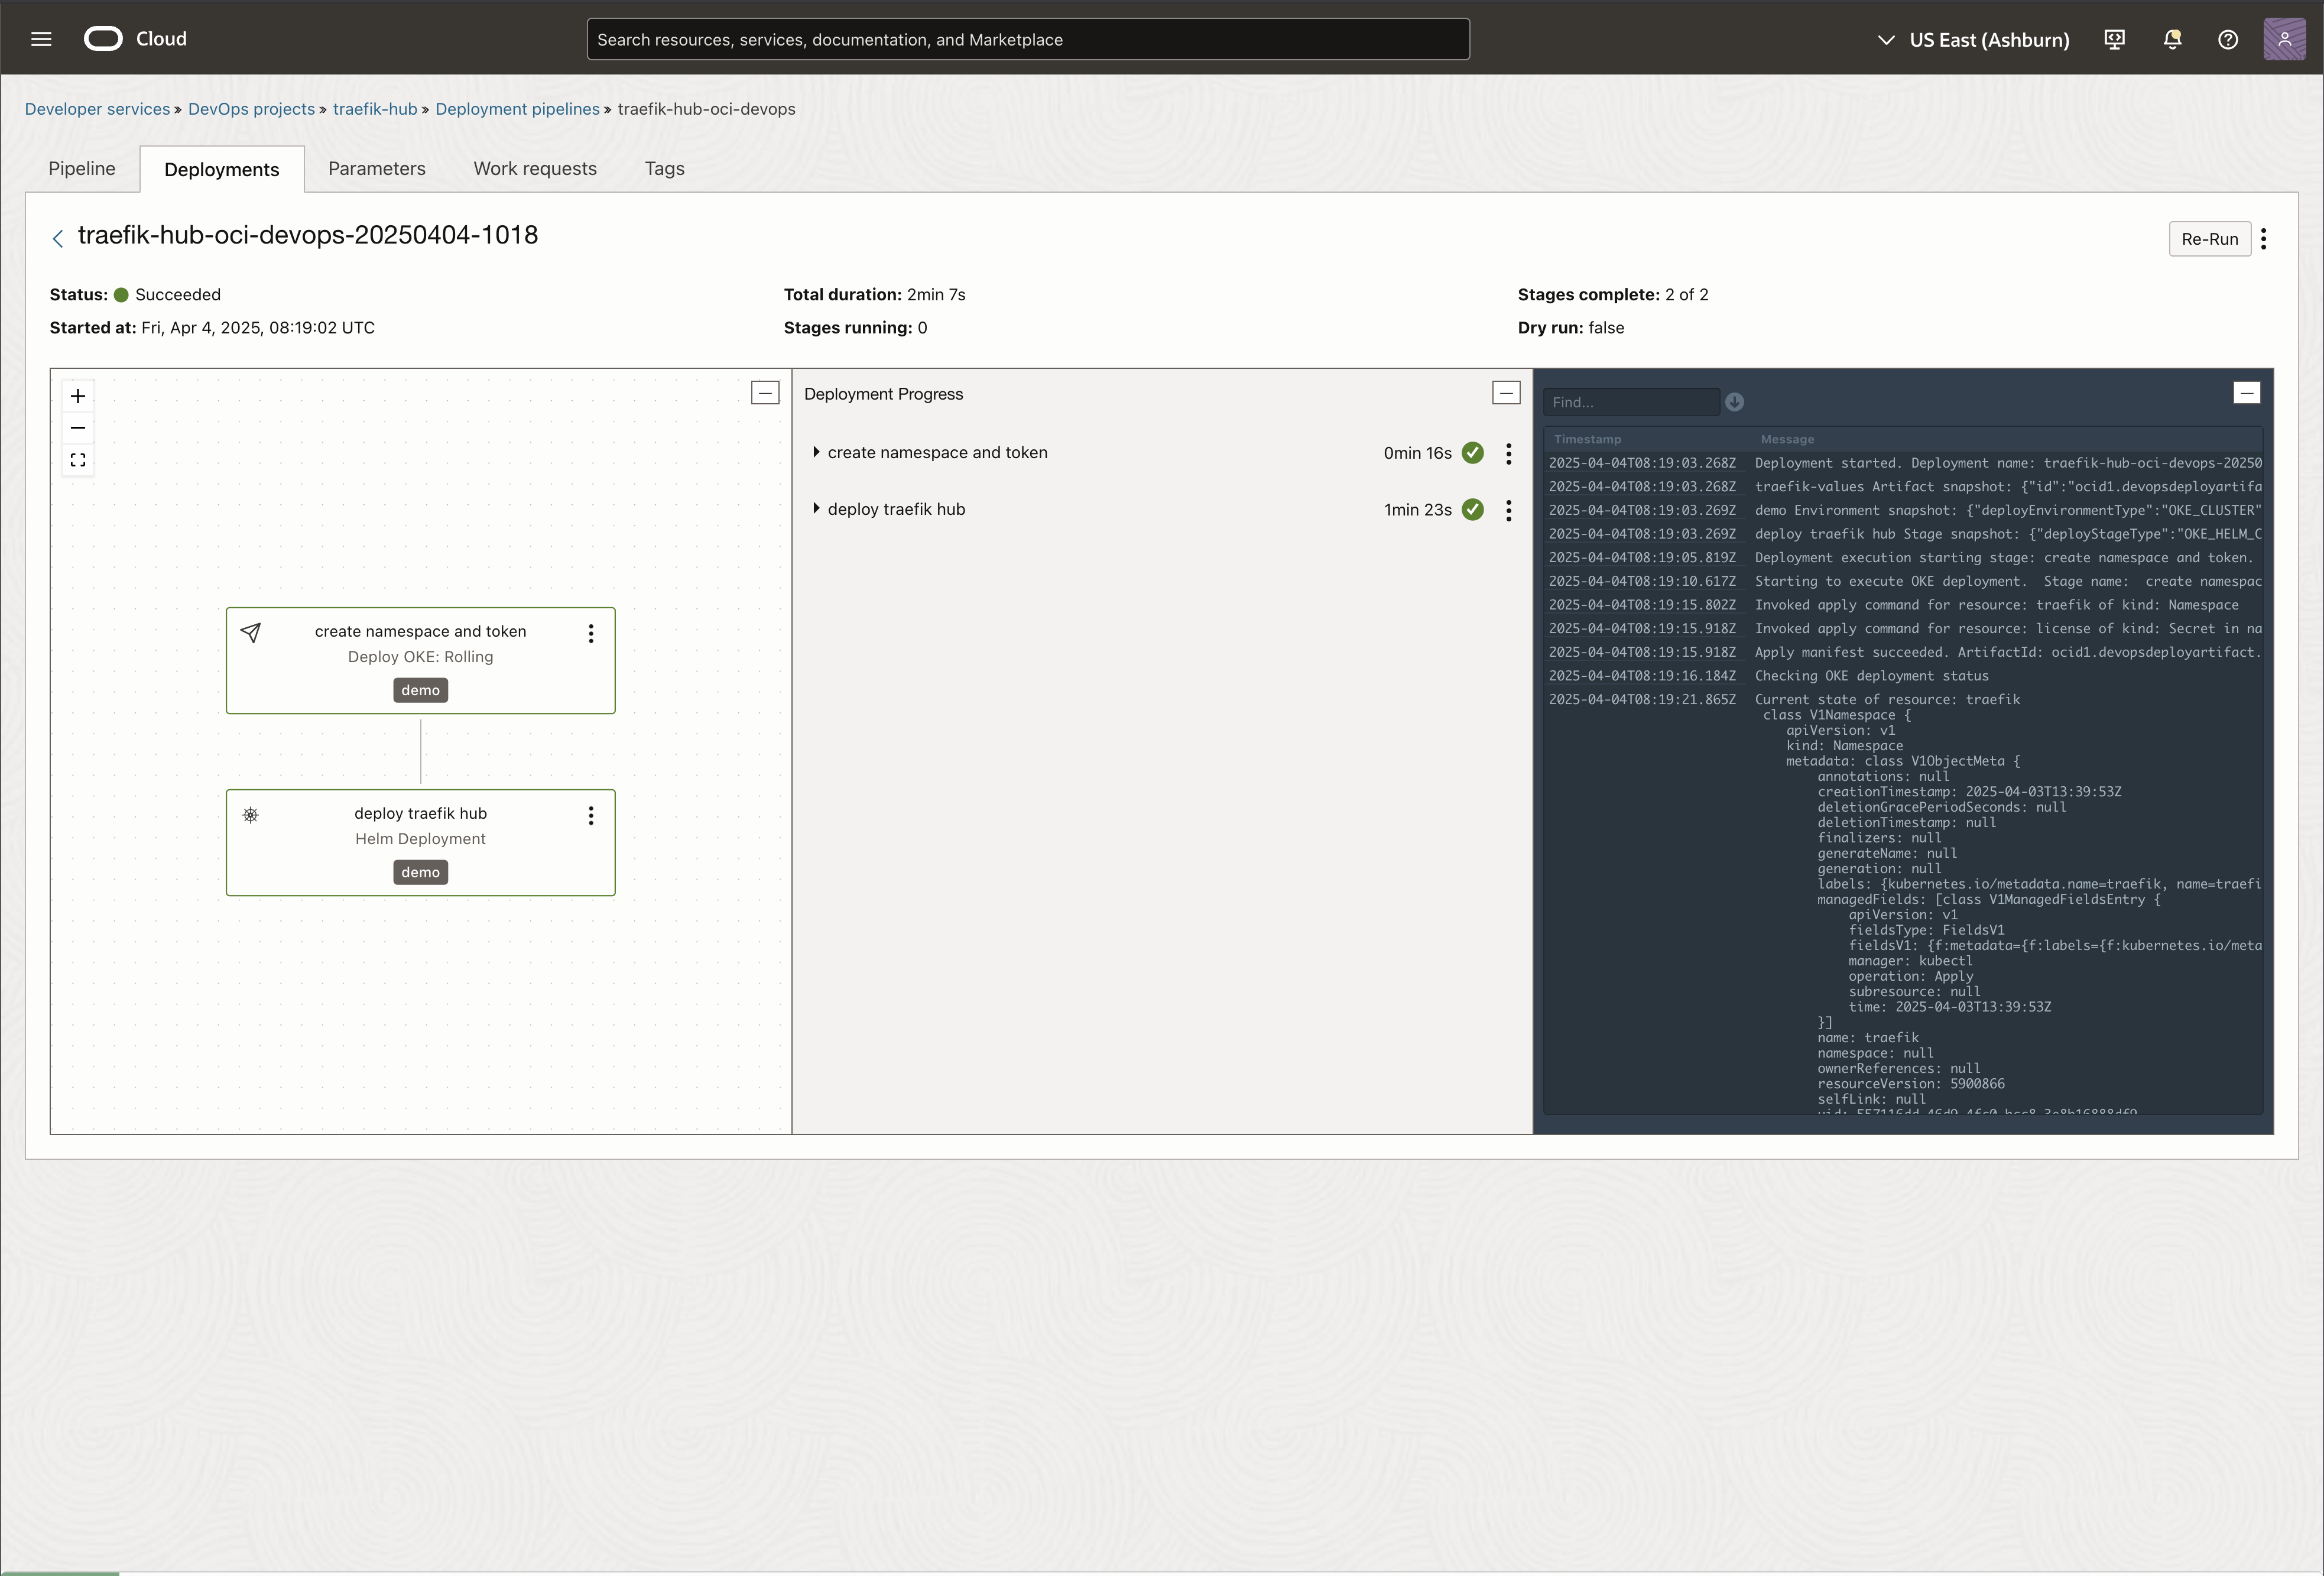Fit pipeline diagram to screen

(x=78, y=460)
